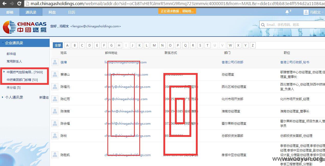Click the 姓名 column header
Viewport: 325px width, 166px height.
64,53
